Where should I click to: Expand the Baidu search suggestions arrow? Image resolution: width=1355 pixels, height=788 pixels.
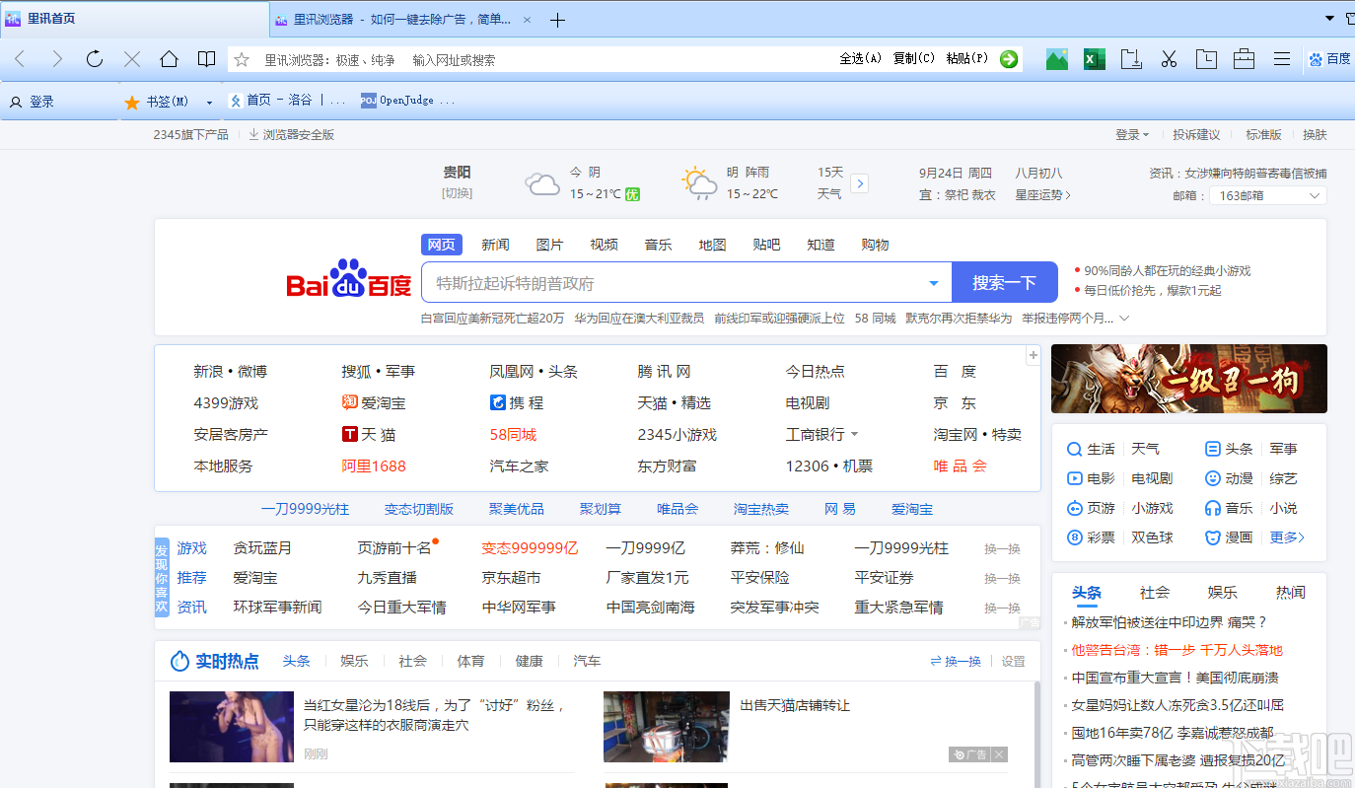tap(934, 284)
